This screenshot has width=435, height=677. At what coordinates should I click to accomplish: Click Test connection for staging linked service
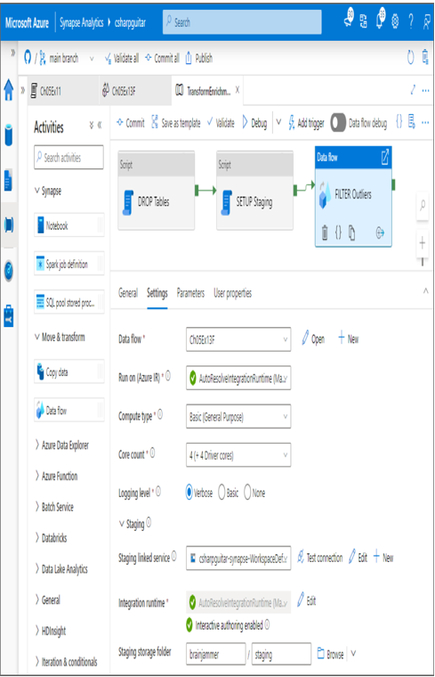point(319,558)
